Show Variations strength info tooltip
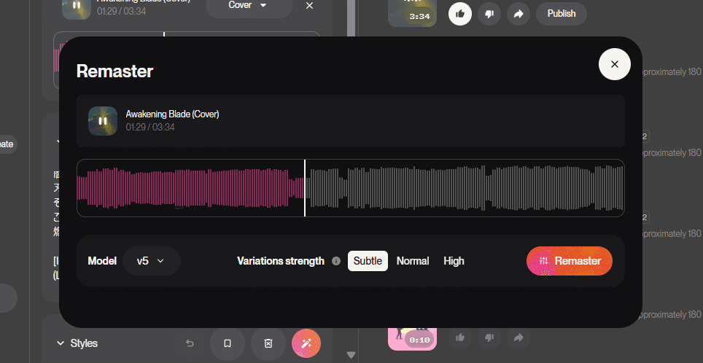Screen dimensions: 703x363 (335, 261)
